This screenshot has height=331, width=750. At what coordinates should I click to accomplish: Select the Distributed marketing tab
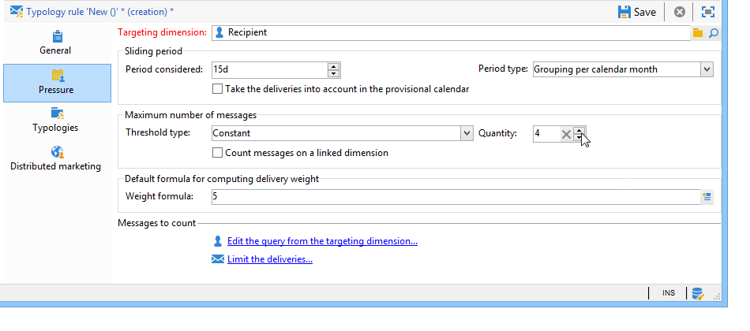56,158
